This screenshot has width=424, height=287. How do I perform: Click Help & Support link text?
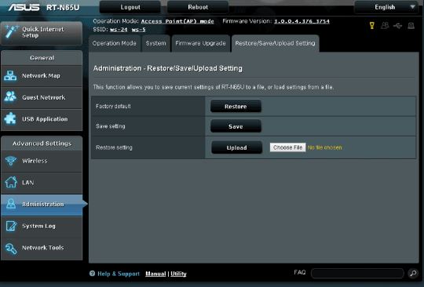(x=119, y=274)
